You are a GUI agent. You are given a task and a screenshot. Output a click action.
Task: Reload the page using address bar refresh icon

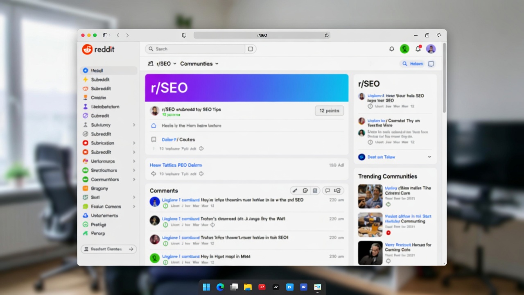coord(327,35)
